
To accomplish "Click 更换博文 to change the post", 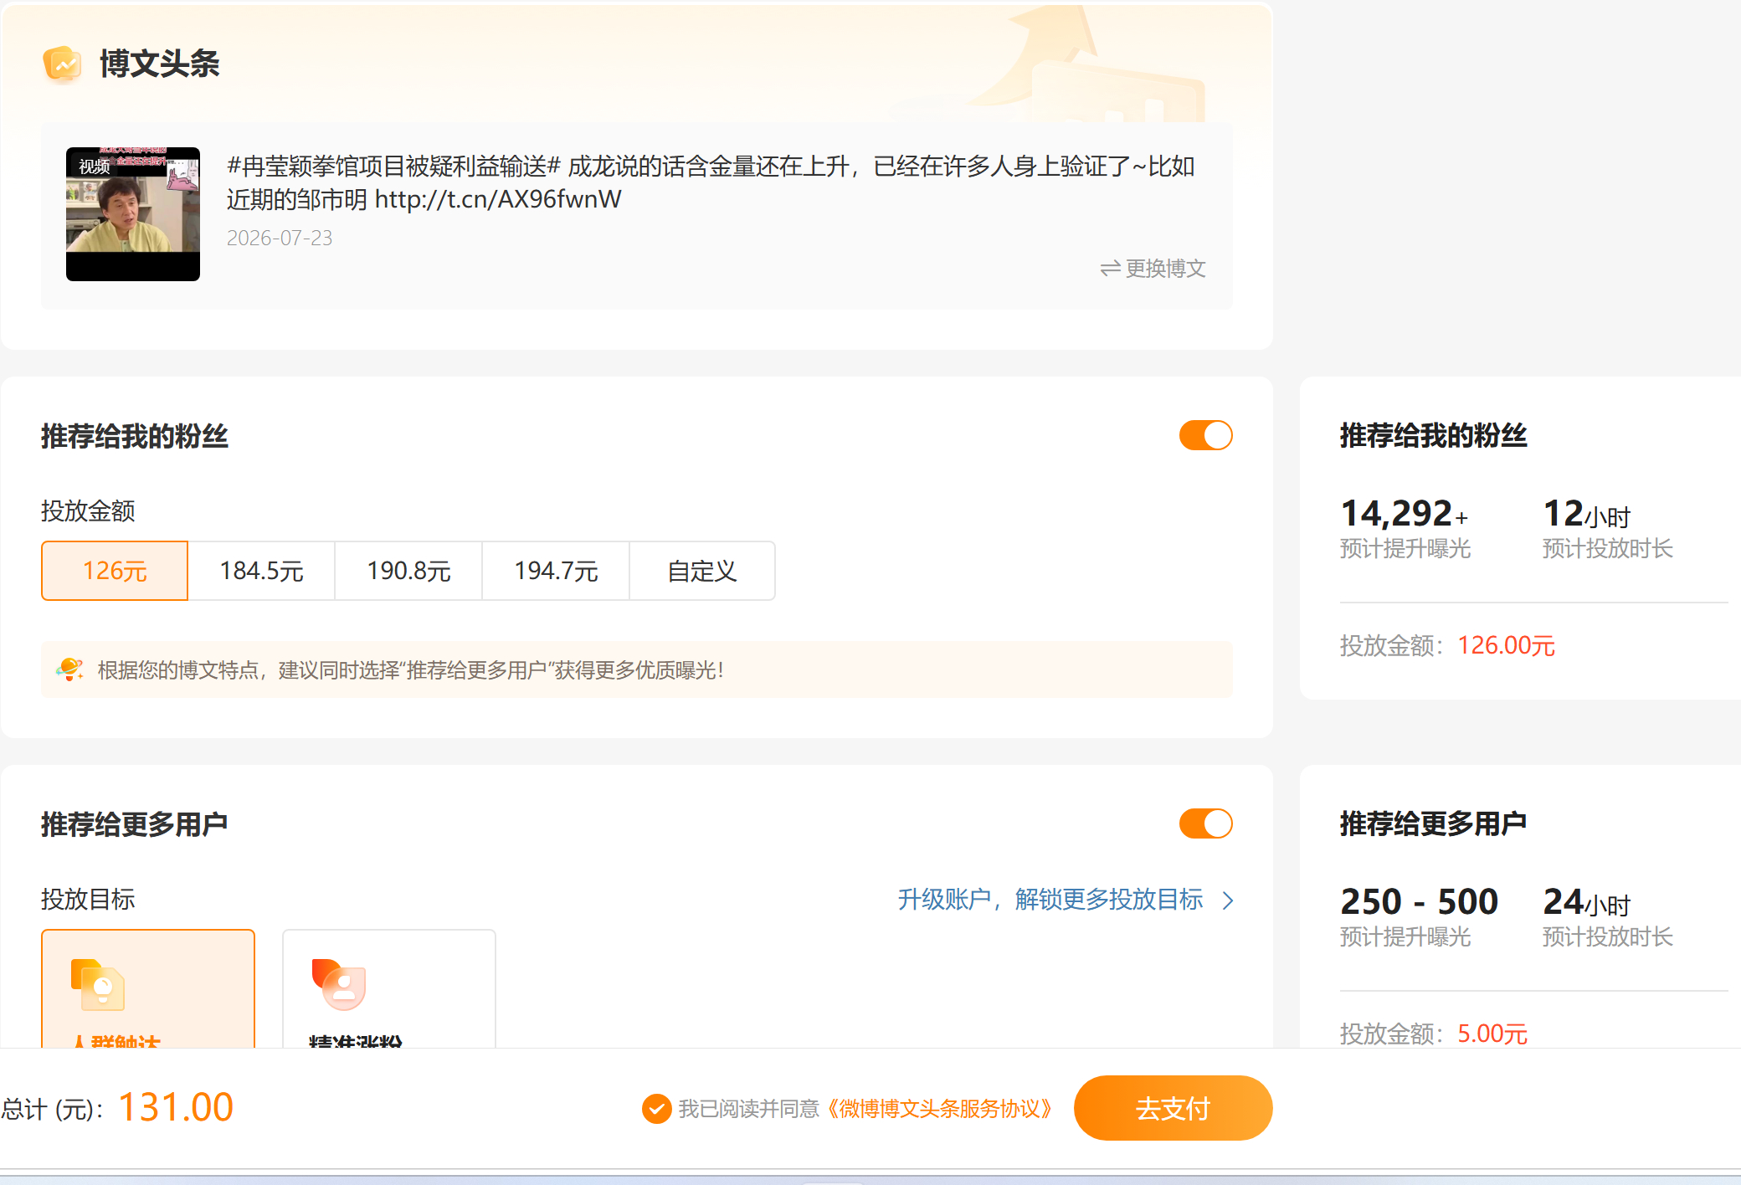I will (x=1153, y=269).
